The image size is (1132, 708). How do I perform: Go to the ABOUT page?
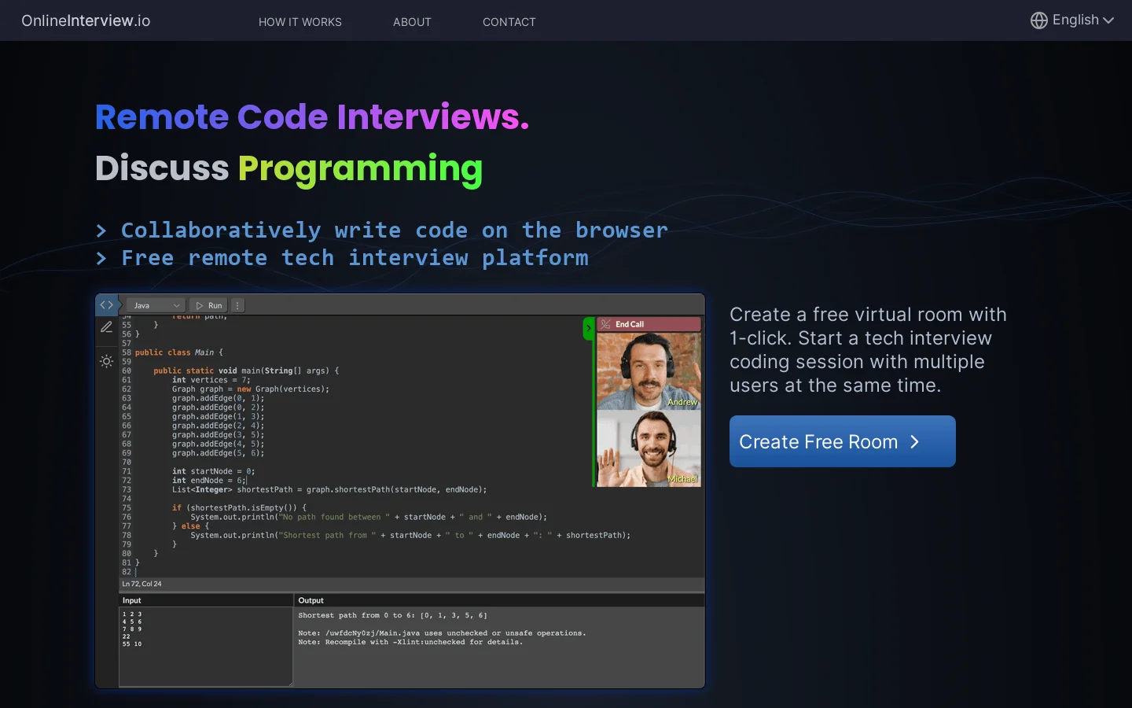point(412,22)
